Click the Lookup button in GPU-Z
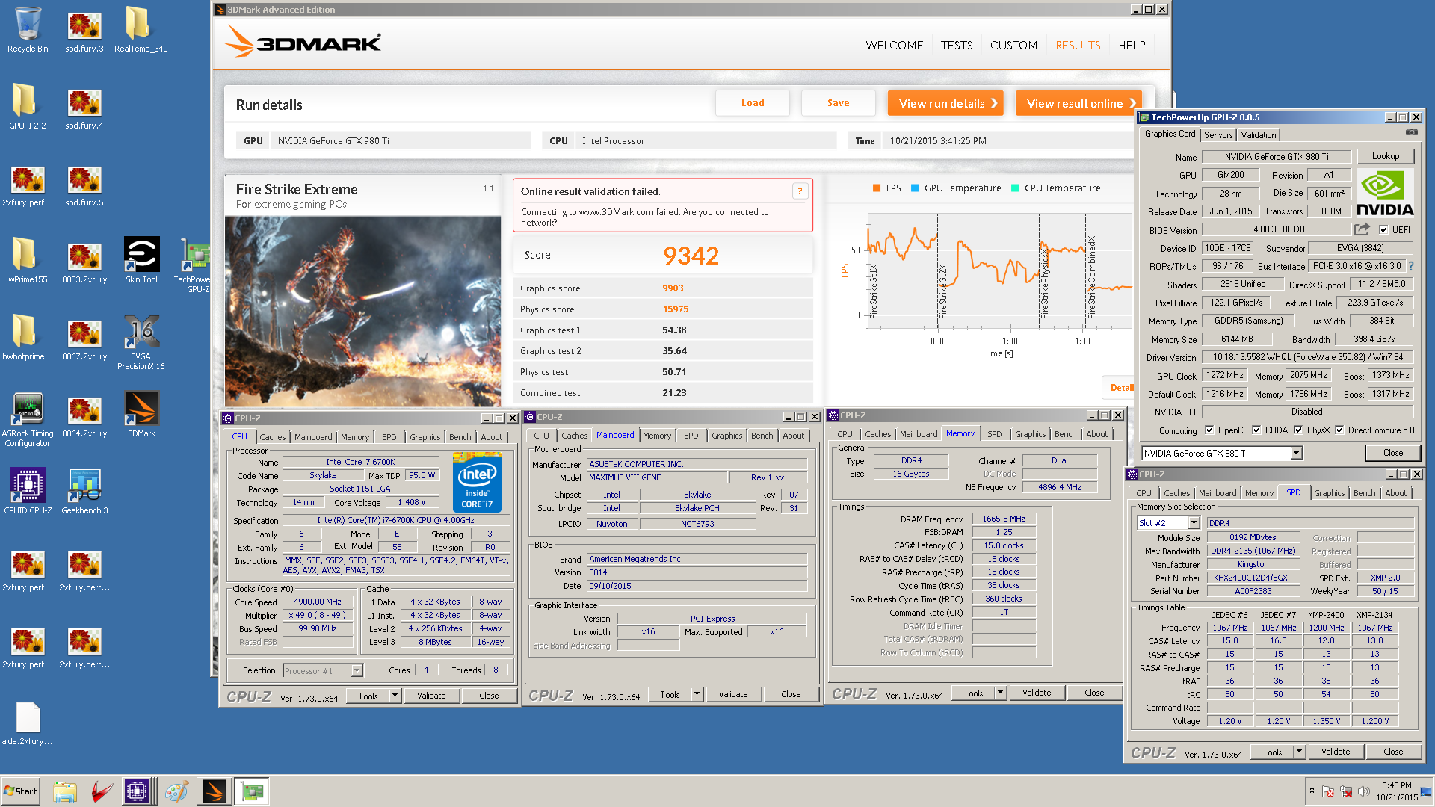 click(x=1386, y=156)
